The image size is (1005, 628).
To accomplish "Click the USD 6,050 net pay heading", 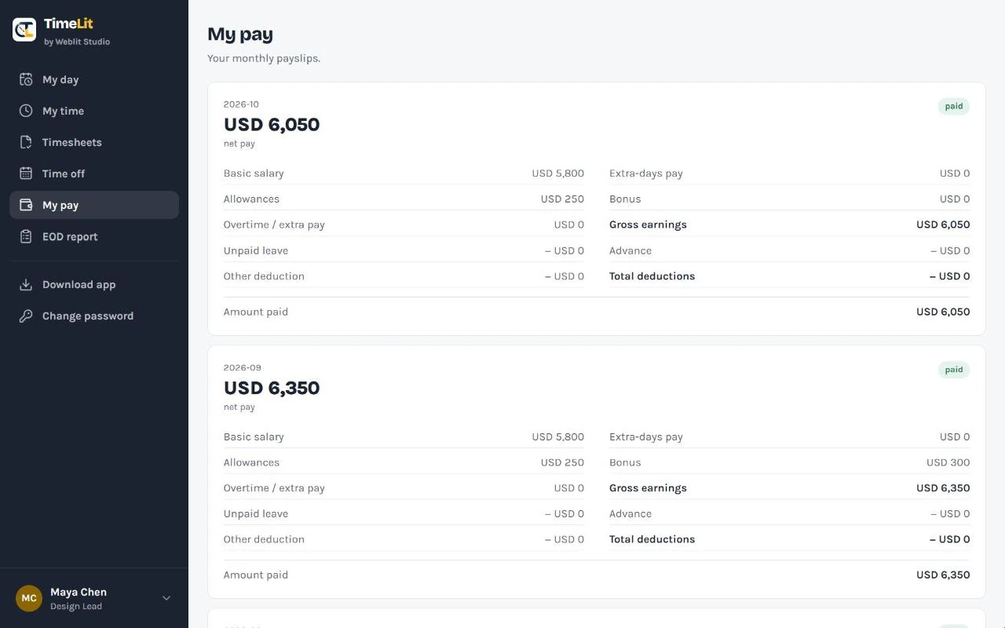I will 272,124.
